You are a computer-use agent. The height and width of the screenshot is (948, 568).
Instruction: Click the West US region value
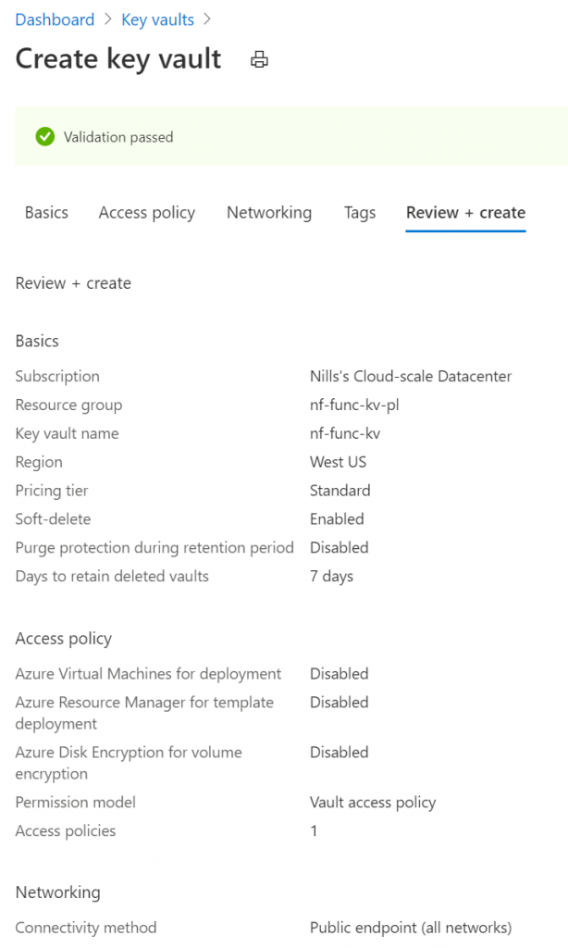(x=339, y=462)
